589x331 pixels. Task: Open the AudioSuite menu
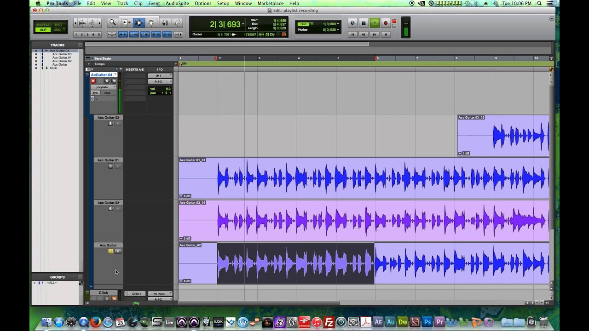tap(177, 3)
